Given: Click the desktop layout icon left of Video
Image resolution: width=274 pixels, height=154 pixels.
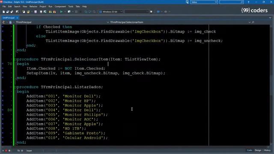Looking at the screenshot, I should 187,2.
